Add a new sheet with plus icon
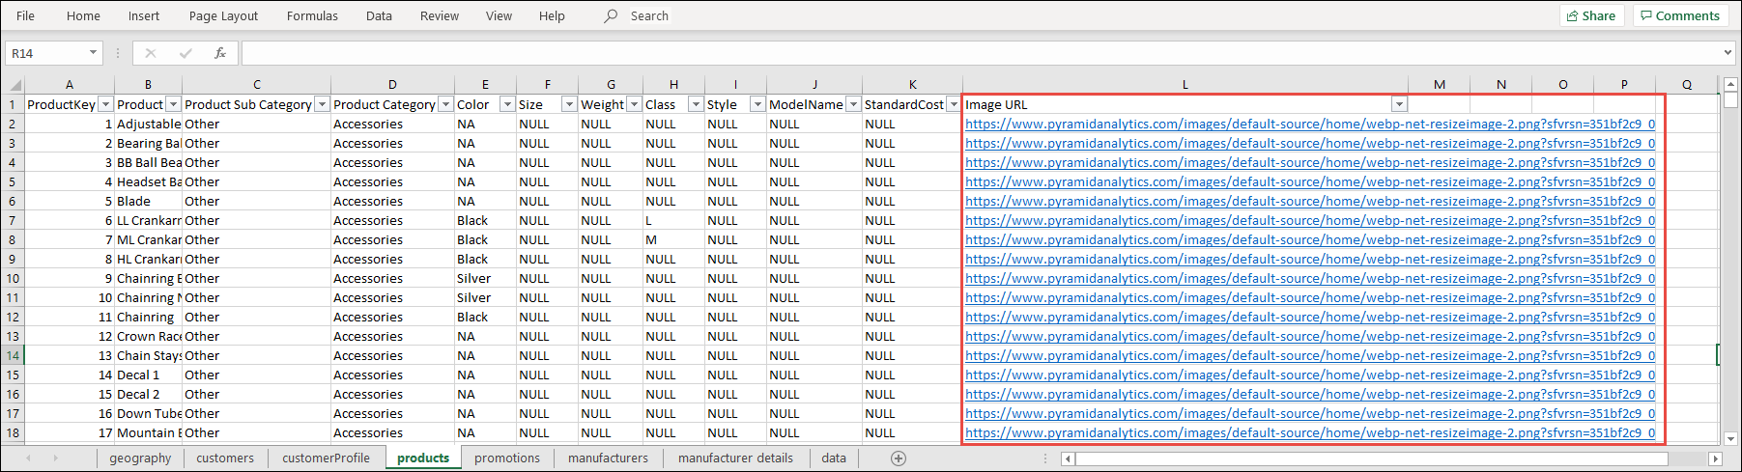The height and width of the screenshot is (472, 1742). [899, 458]
